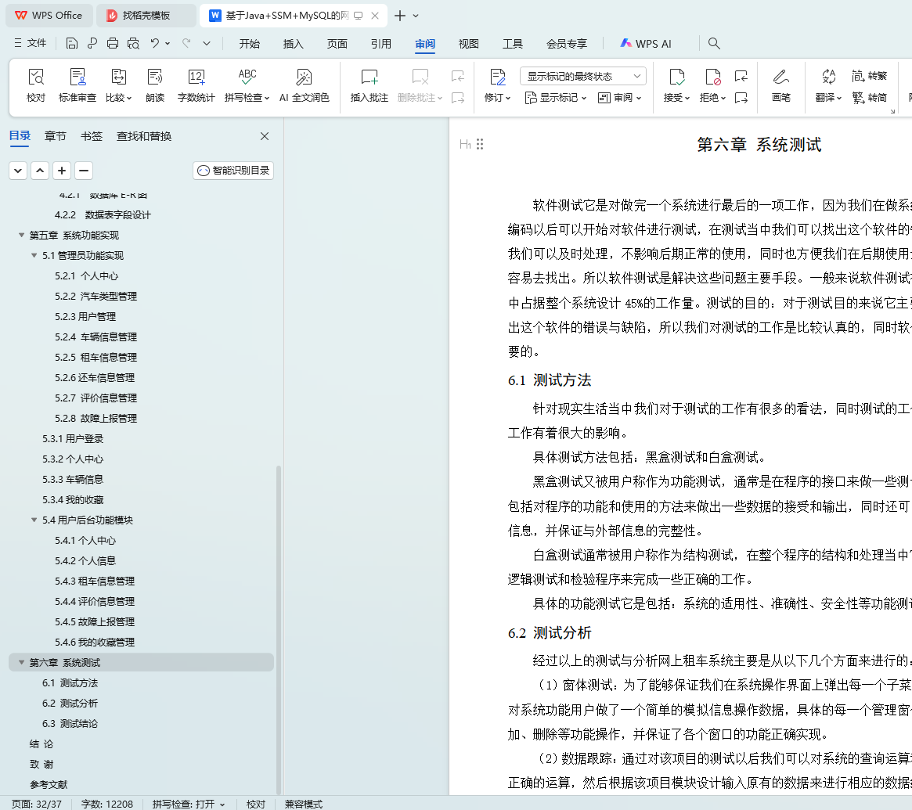Jump to 5.2.4 车辆信息管理 heading
Image resolution: width=912 pixels, height=810 pixels.
pos(96,337)
